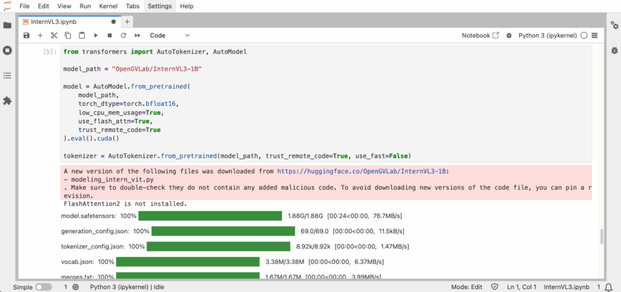Click the generation_config.json progress bar

(223, 231)
